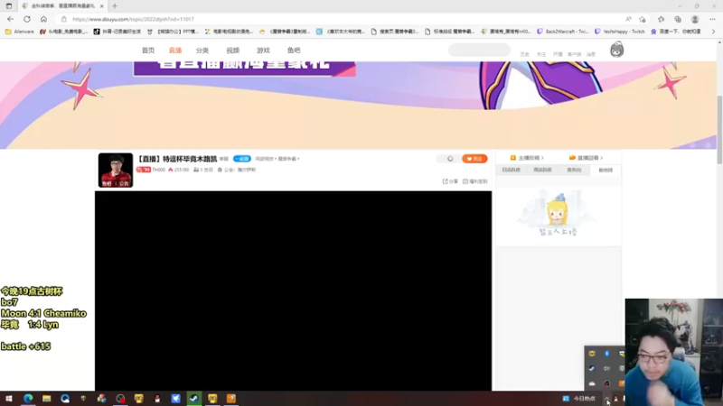
Task: Click Bluetooth icon in tray popup
Action: 606,354
